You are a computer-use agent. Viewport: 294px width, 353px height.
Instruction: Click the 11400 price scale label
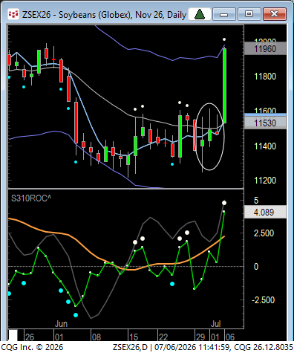point(265,146)
